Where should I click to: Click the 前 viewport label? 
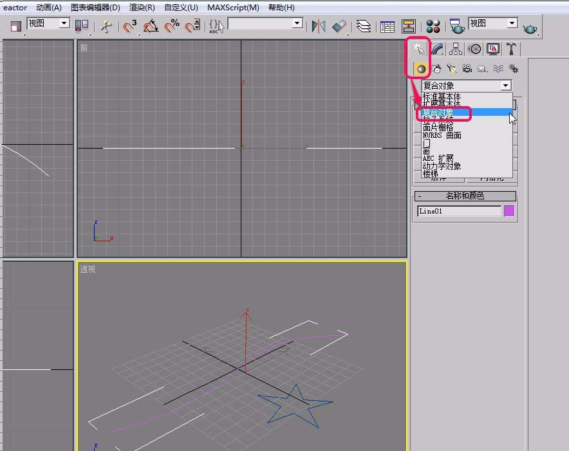[x=84, y=48]
